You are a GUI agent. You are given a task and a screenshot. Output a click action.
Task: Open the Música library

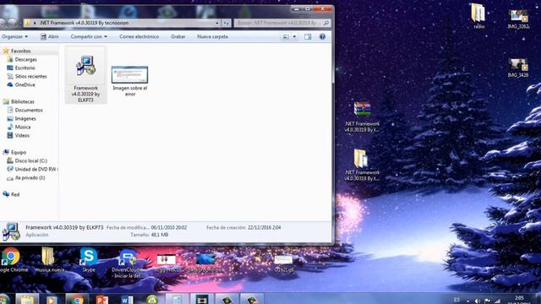(23, 128)
